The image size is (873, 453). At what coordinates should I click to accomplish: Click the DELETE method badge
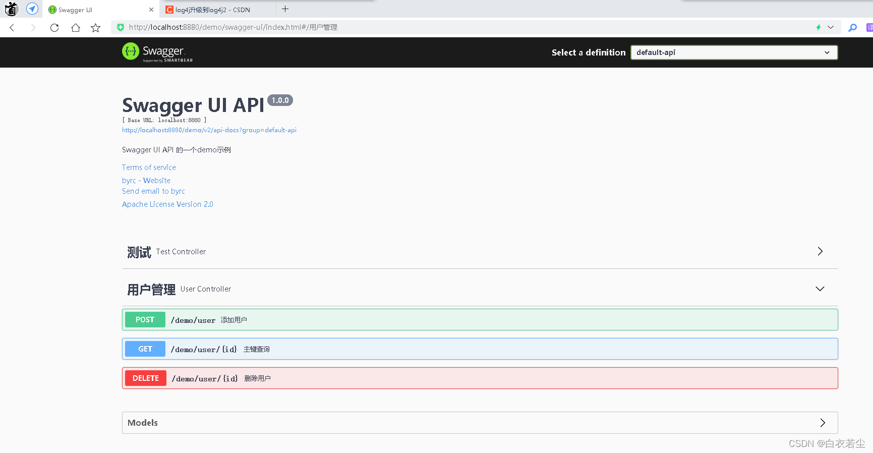tap(146, 378)
